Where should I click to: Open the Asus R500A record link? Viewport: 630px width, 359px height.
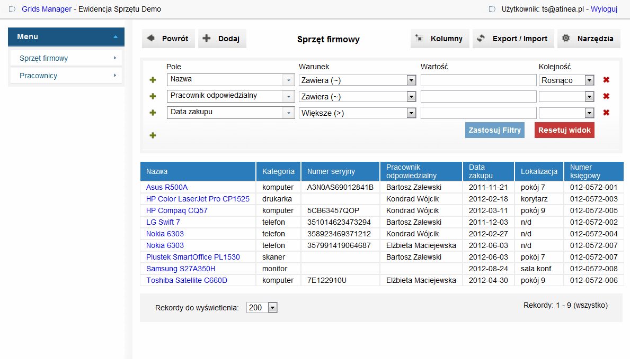(167, 187)
